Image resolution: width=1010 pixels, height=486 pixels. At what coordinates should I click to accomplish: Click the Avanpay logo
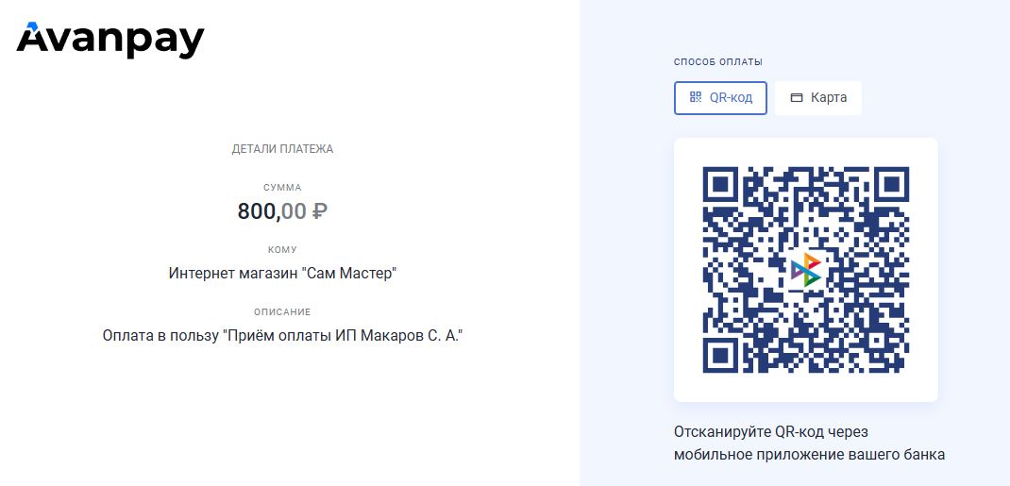pos(110,40)
